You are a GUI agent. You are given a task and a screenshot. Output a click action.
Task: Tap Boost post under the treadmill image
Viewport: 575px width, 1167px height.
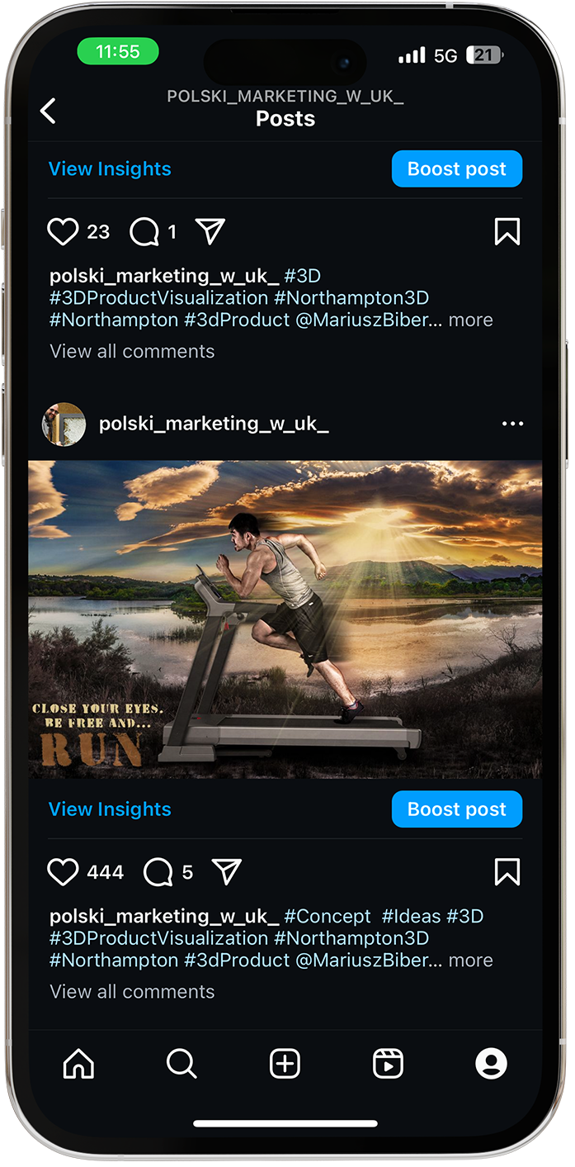456,809
